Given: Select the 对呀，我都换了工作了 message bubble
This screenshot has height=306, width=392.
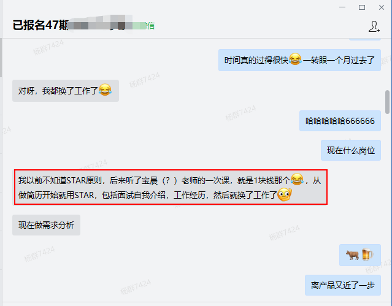Looking at the screenshot, I should 66,91.
